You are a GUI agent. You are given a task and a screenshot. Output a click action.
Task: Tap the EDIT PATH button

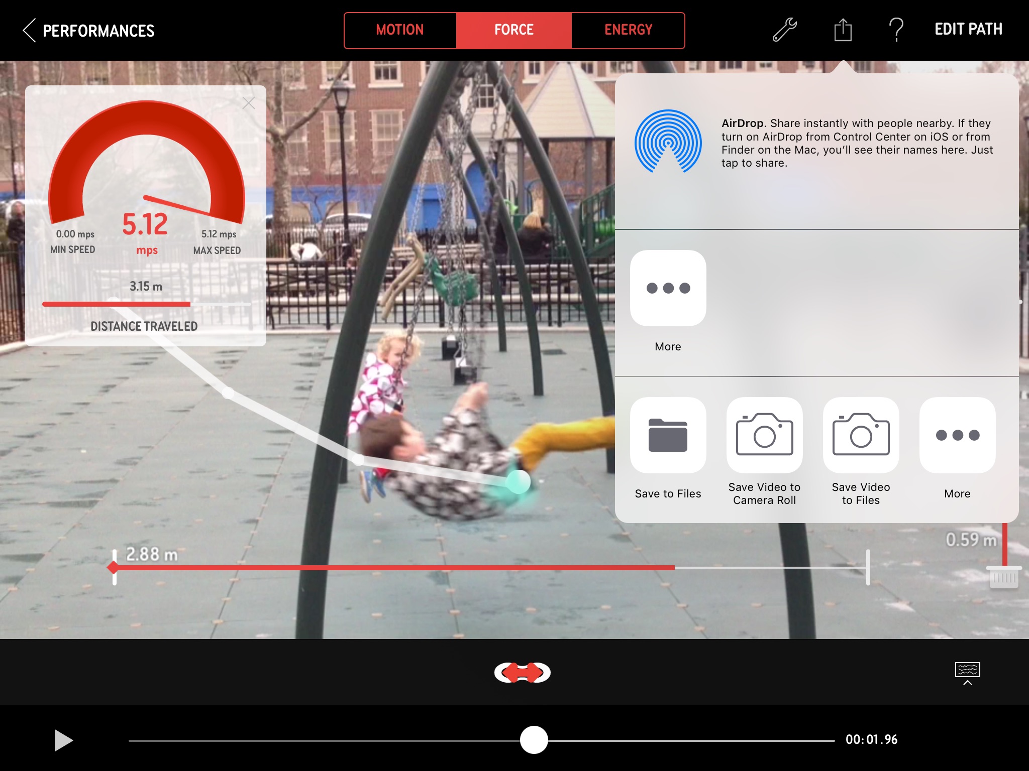tap(968, 30)
